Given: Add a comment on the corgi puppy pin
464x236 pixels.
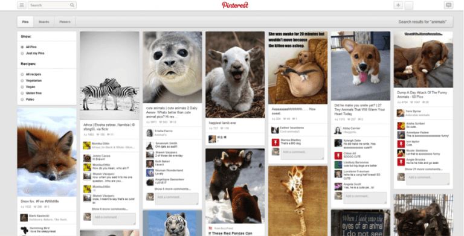Looking at the screenshot, I should (x=365, y=198).
